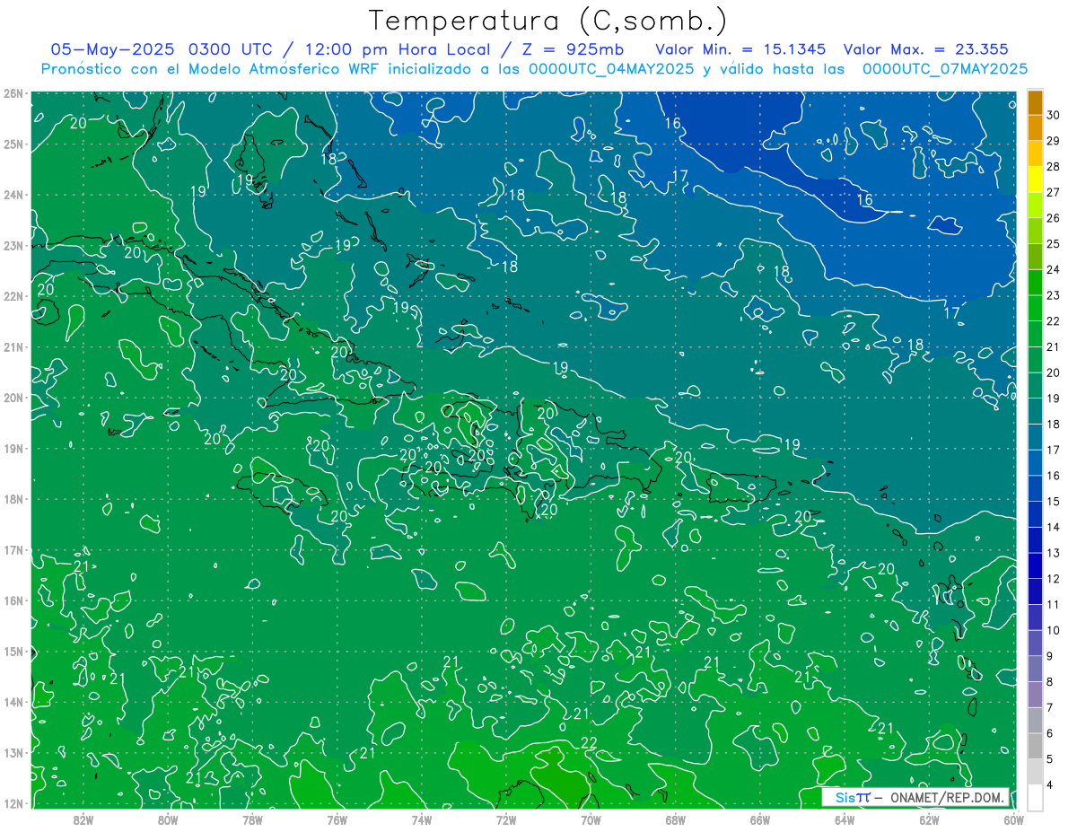Click the "12N" latitude axis label
This screenshot has height=832, width=1077.
pos(13,803)
